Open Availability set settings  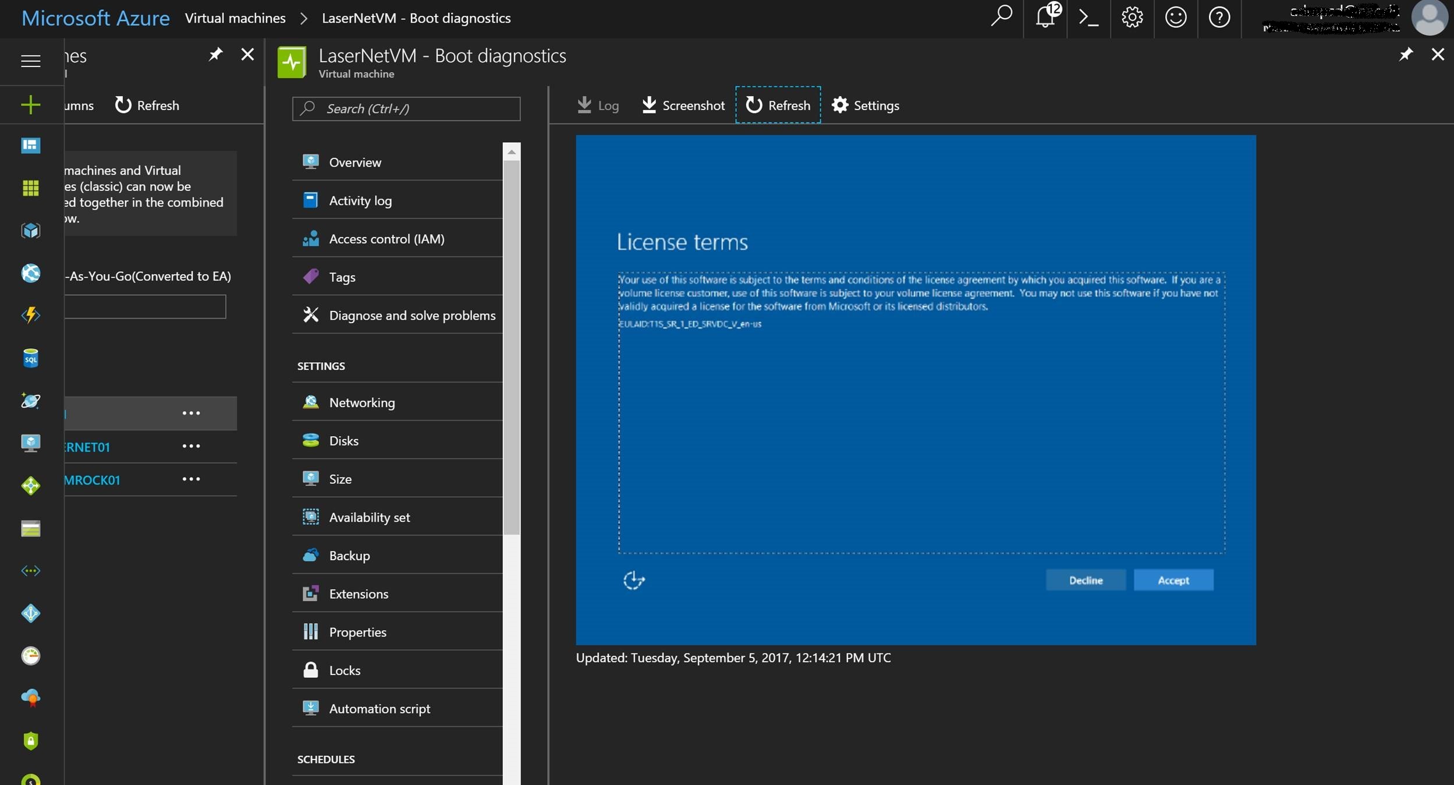(397, 517)
